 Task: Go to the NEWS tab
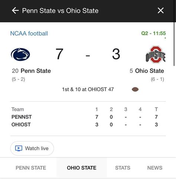click(x=155, y=168)
